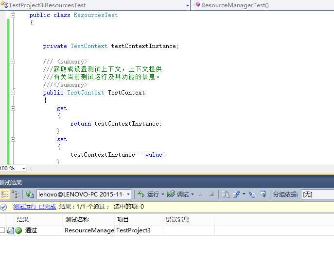Click the horizontal scrollbar left arrow in editor
334x260 pixels.
pyautogui.click(x=31, y=169)
